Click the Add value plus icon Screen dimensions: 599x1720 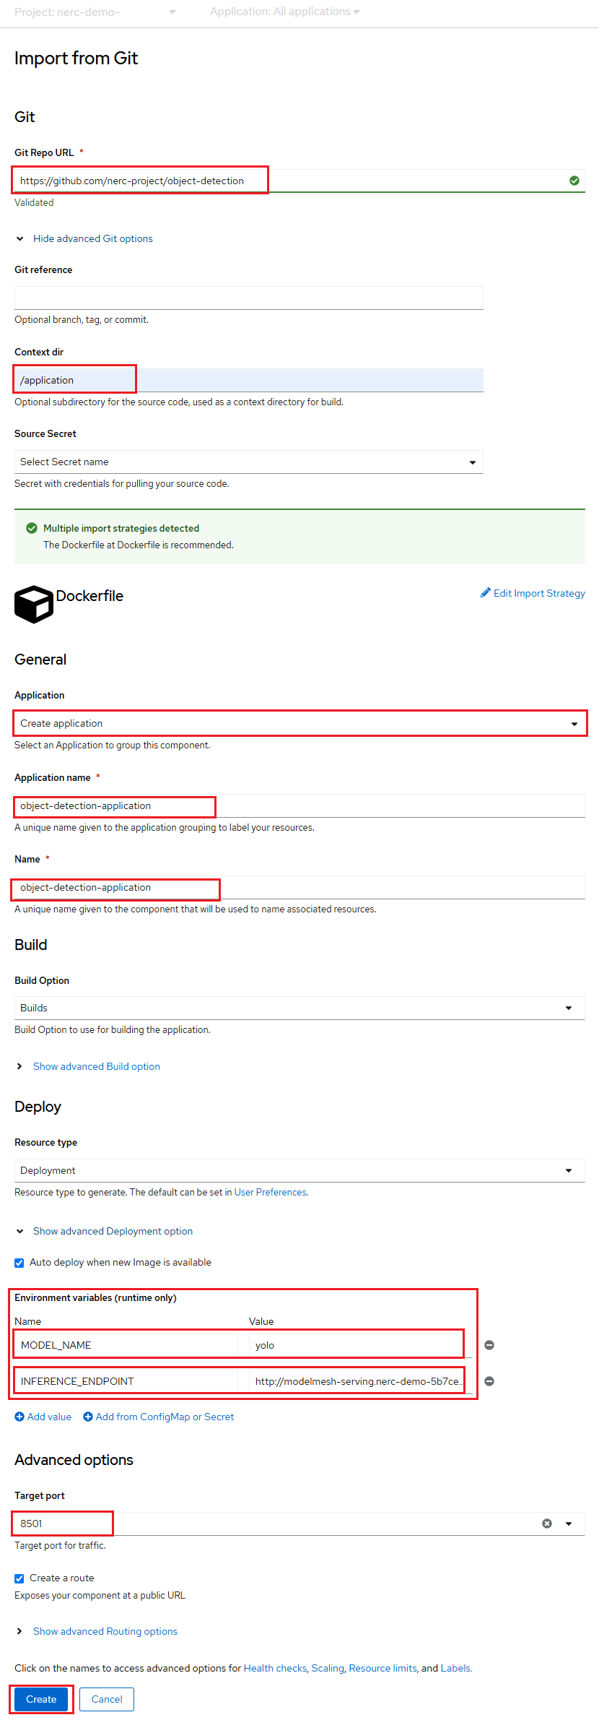(x=19, y=1417)
